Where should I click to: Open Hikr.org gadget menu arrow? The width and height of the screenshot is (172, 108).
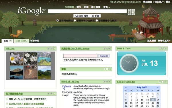coord(49,48)
